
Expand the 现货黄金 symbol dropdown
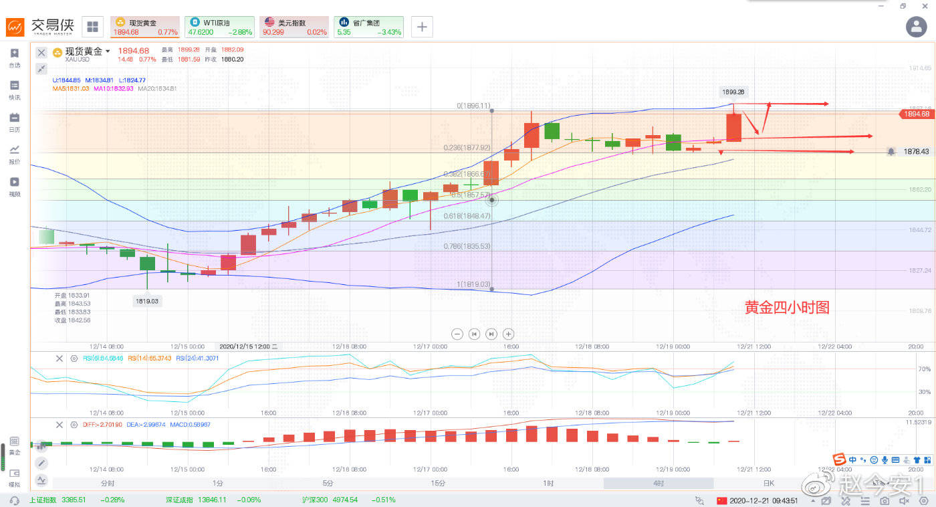click(x=108, y=52)
